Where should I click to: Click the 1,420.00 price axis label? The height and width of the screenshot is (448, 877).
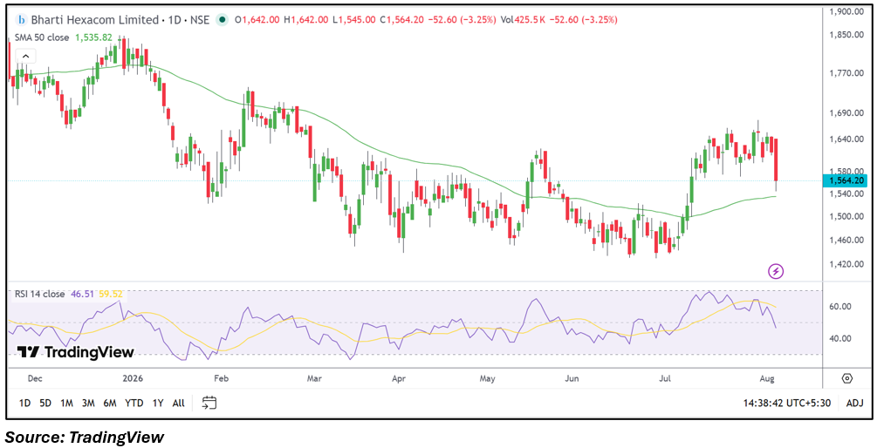point(848,264)
